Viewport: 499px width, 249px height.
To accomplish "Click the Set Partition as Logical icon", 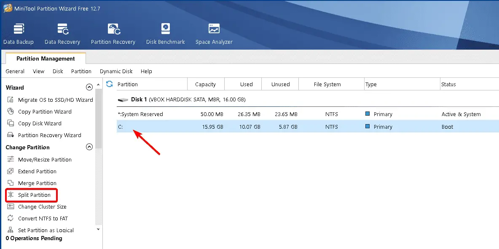I will (x=11, y=230).
